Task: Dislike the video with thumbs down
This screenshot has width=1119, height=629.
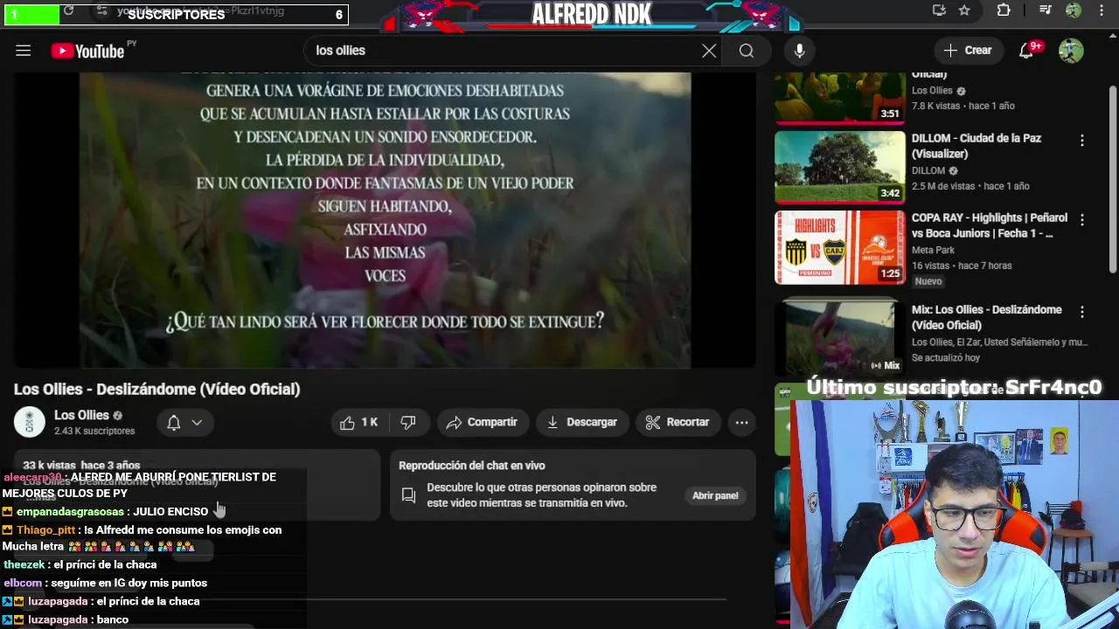Action: click(408, 423)
